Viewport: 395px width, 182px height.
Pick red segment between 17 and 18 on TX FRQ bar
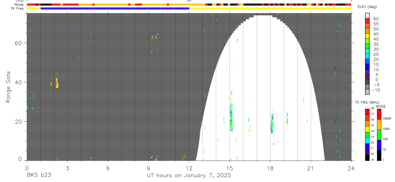pos(367,112)
